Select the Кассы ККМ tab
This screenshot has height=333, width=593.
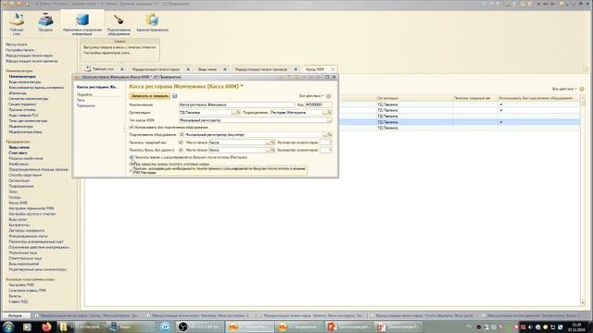tap(315, 69)
